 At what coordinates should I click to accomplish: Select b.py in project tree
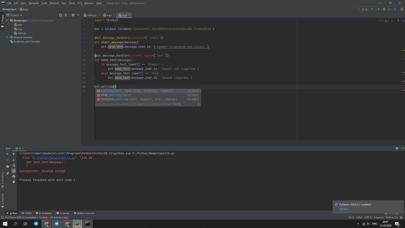coord(20,29)
